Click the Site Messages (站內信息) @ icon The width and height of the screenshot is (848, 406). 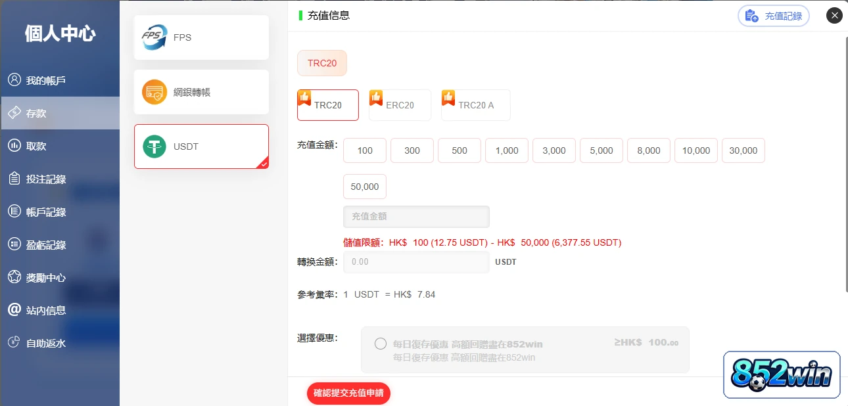pyautogui.click(x=14, y=310)
